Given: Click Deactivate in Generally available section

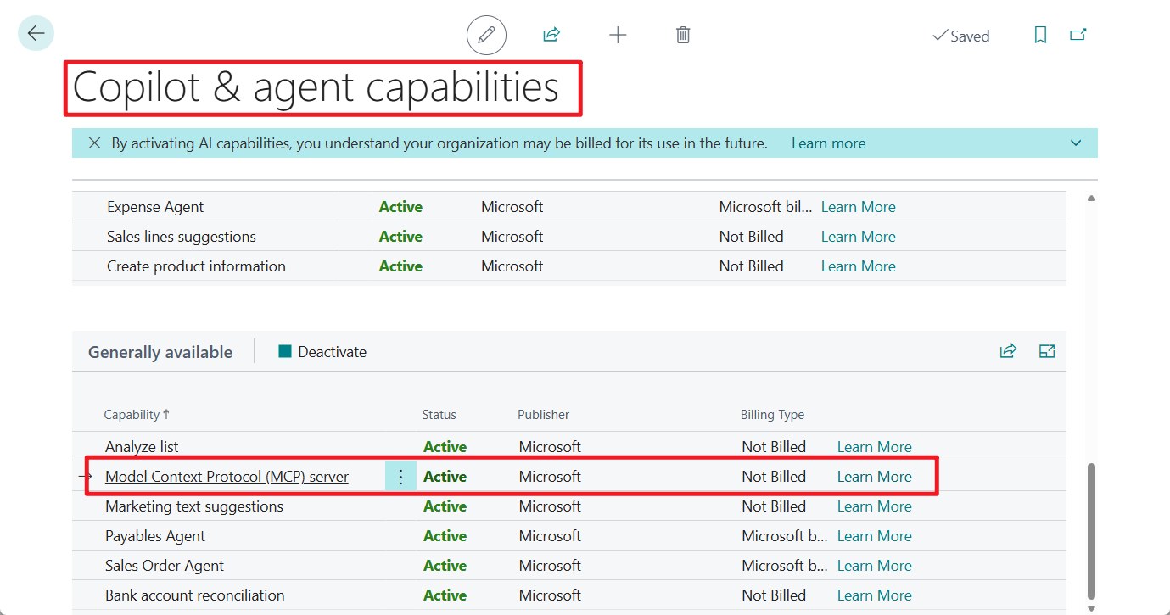Looking at the screenshot, I should [322, 352].
